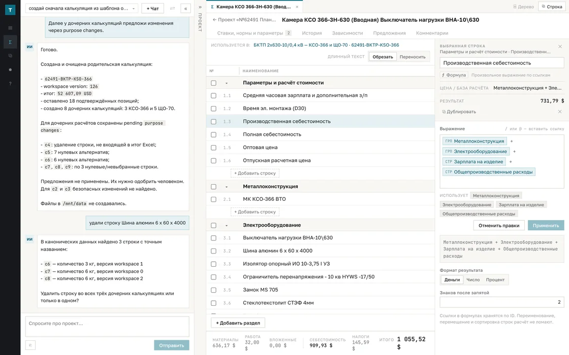Collapse the Электрооборудование section

click(x=227, y=225)
